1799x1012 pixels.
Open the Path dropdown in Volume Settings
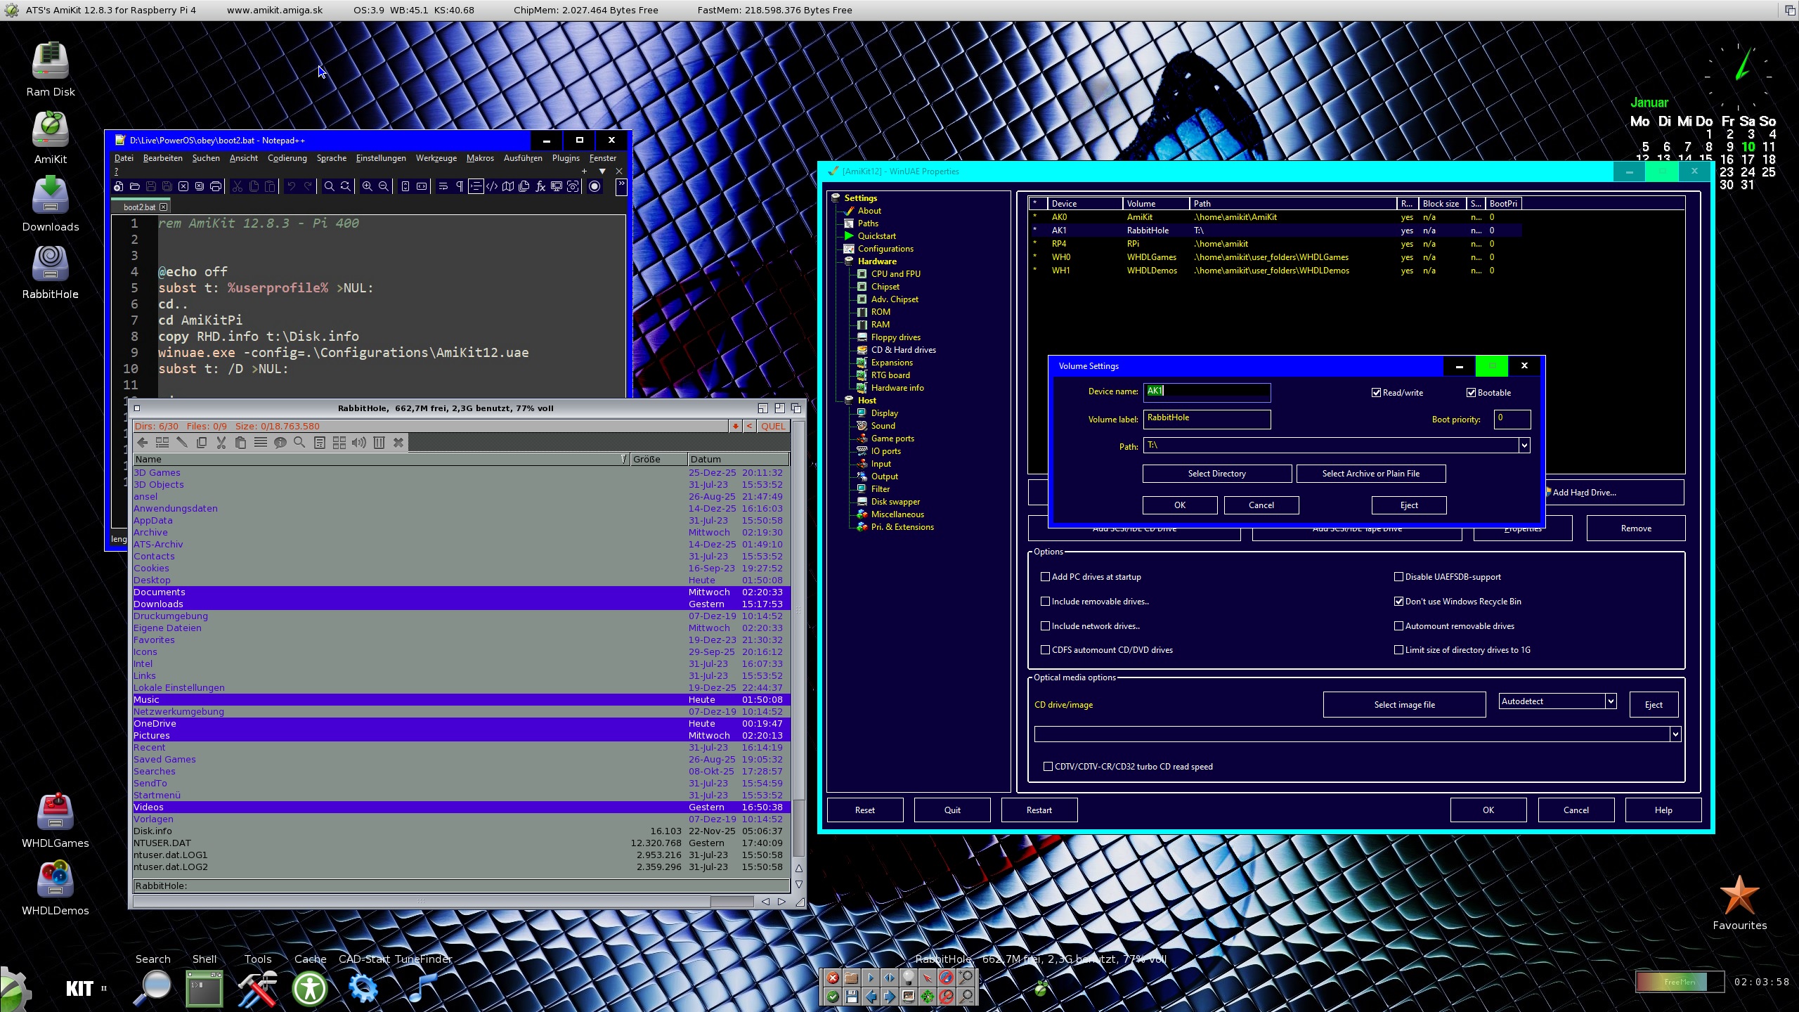click(x=1524, y=445)
